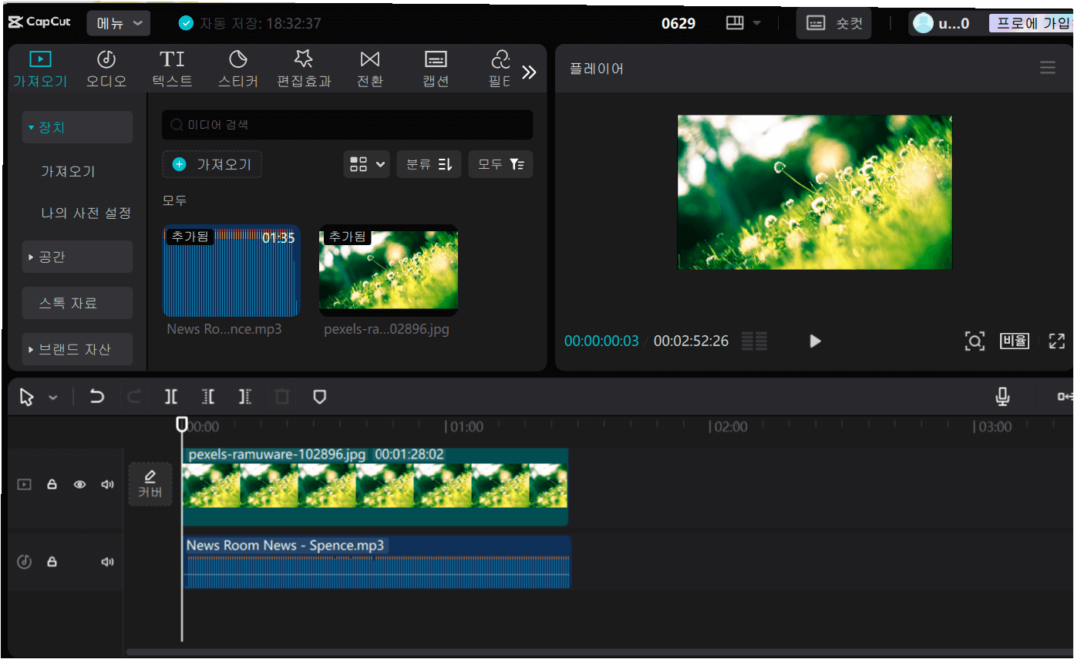Screen dimensions: 1074x659
Task: Open the filter tab next to 캡션
Action: tap(500, 69)
